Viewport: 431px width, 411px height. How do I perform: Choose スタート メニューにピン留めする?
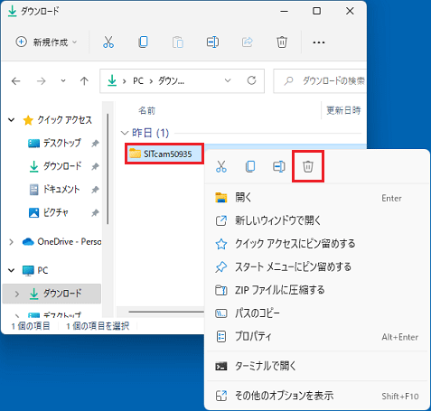[x=317, y=267]
